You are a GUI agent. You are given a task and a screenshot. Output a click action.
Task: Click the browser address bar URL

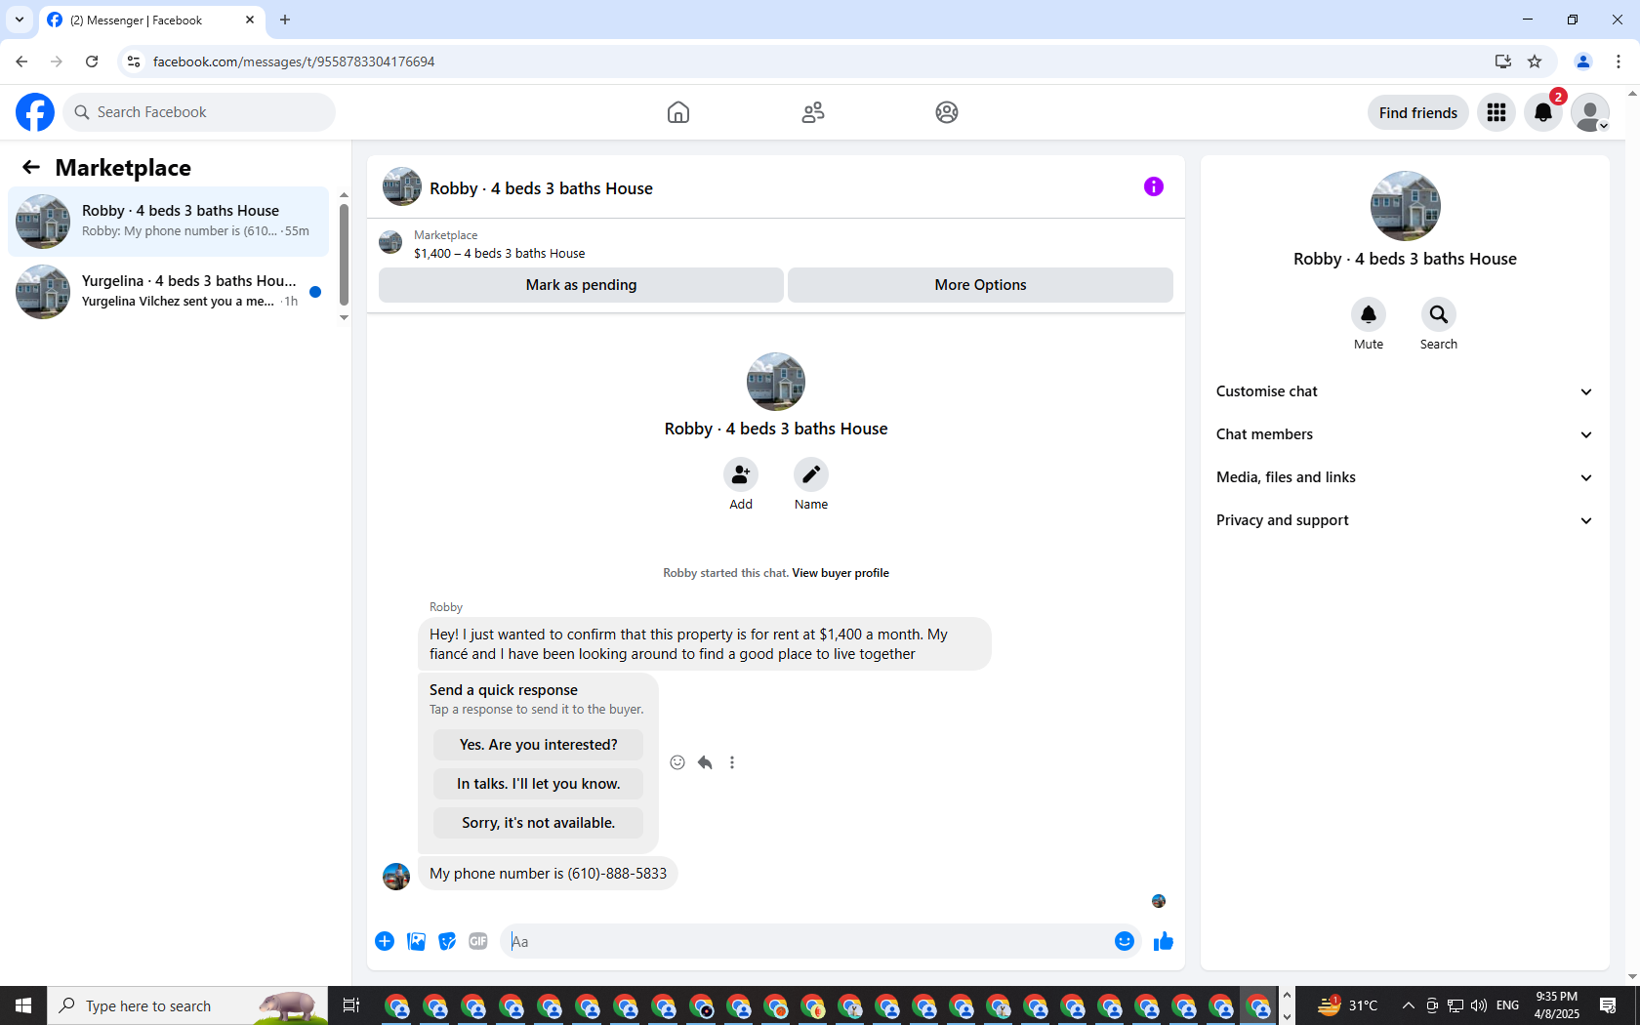coord(294,61)
